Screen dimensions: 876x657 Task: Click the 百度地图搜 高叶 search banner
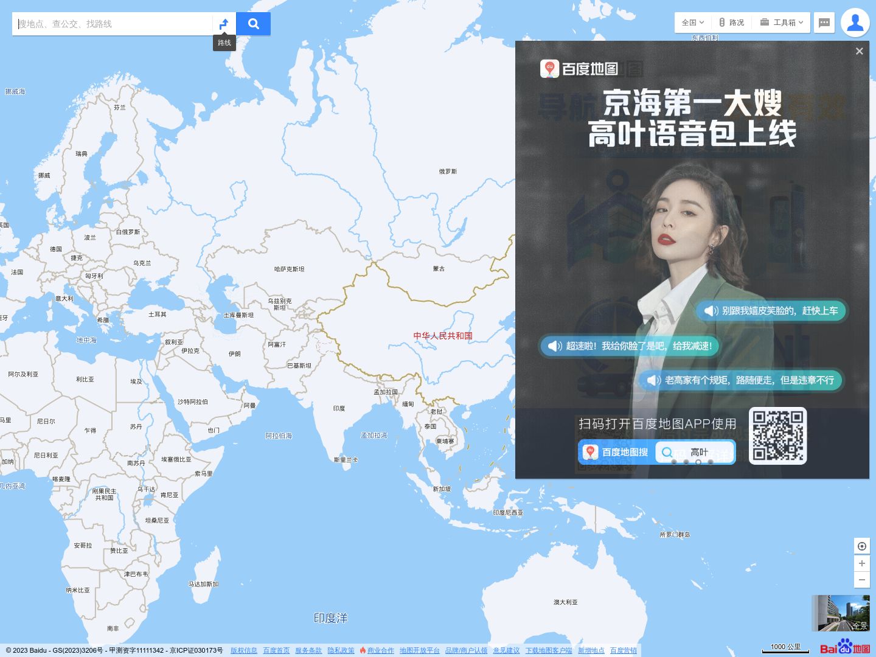pos(657,452)
